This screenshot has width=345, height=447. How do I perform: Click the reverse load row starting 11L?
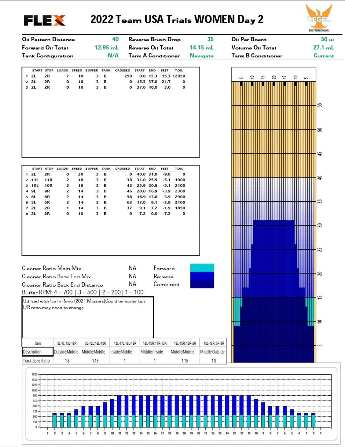coord(105,180)
